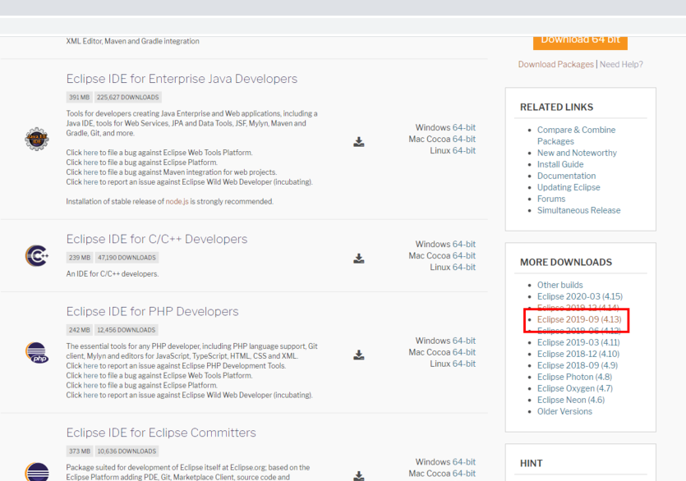The width and height of the screenshot is (686, 481).
Task: Click 'here' link for Maven integration bug
Action: [x=90, y=172]
